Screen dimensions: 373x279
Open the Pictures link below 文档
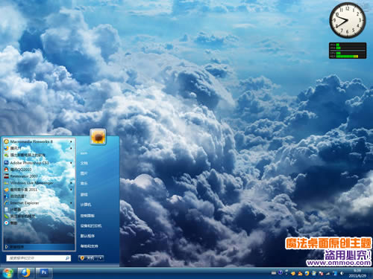[84, 173]
